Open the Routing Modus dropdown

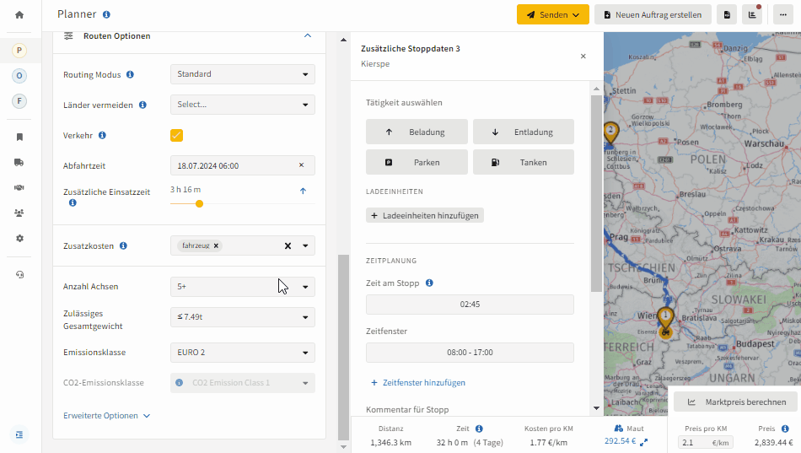pos(243,74)
